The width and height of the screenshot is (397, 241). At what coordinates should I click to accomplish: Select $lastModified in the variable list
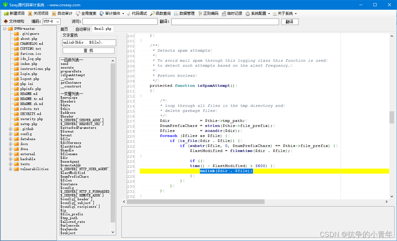(73, 173)
